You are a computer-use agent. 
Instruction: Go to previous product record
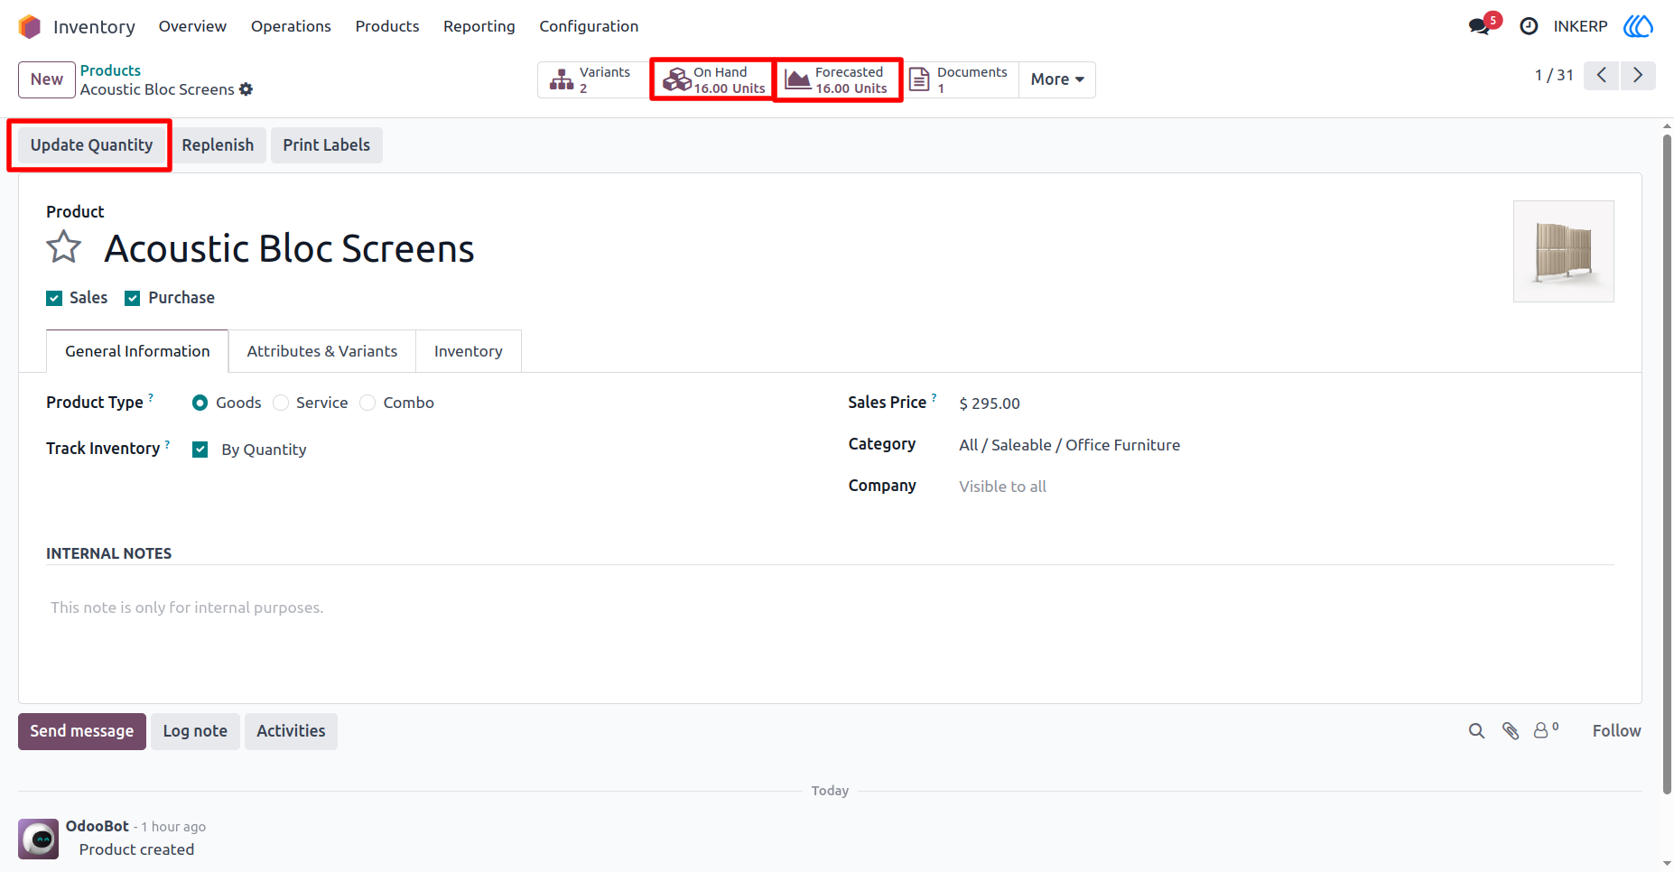(1602, 75)
